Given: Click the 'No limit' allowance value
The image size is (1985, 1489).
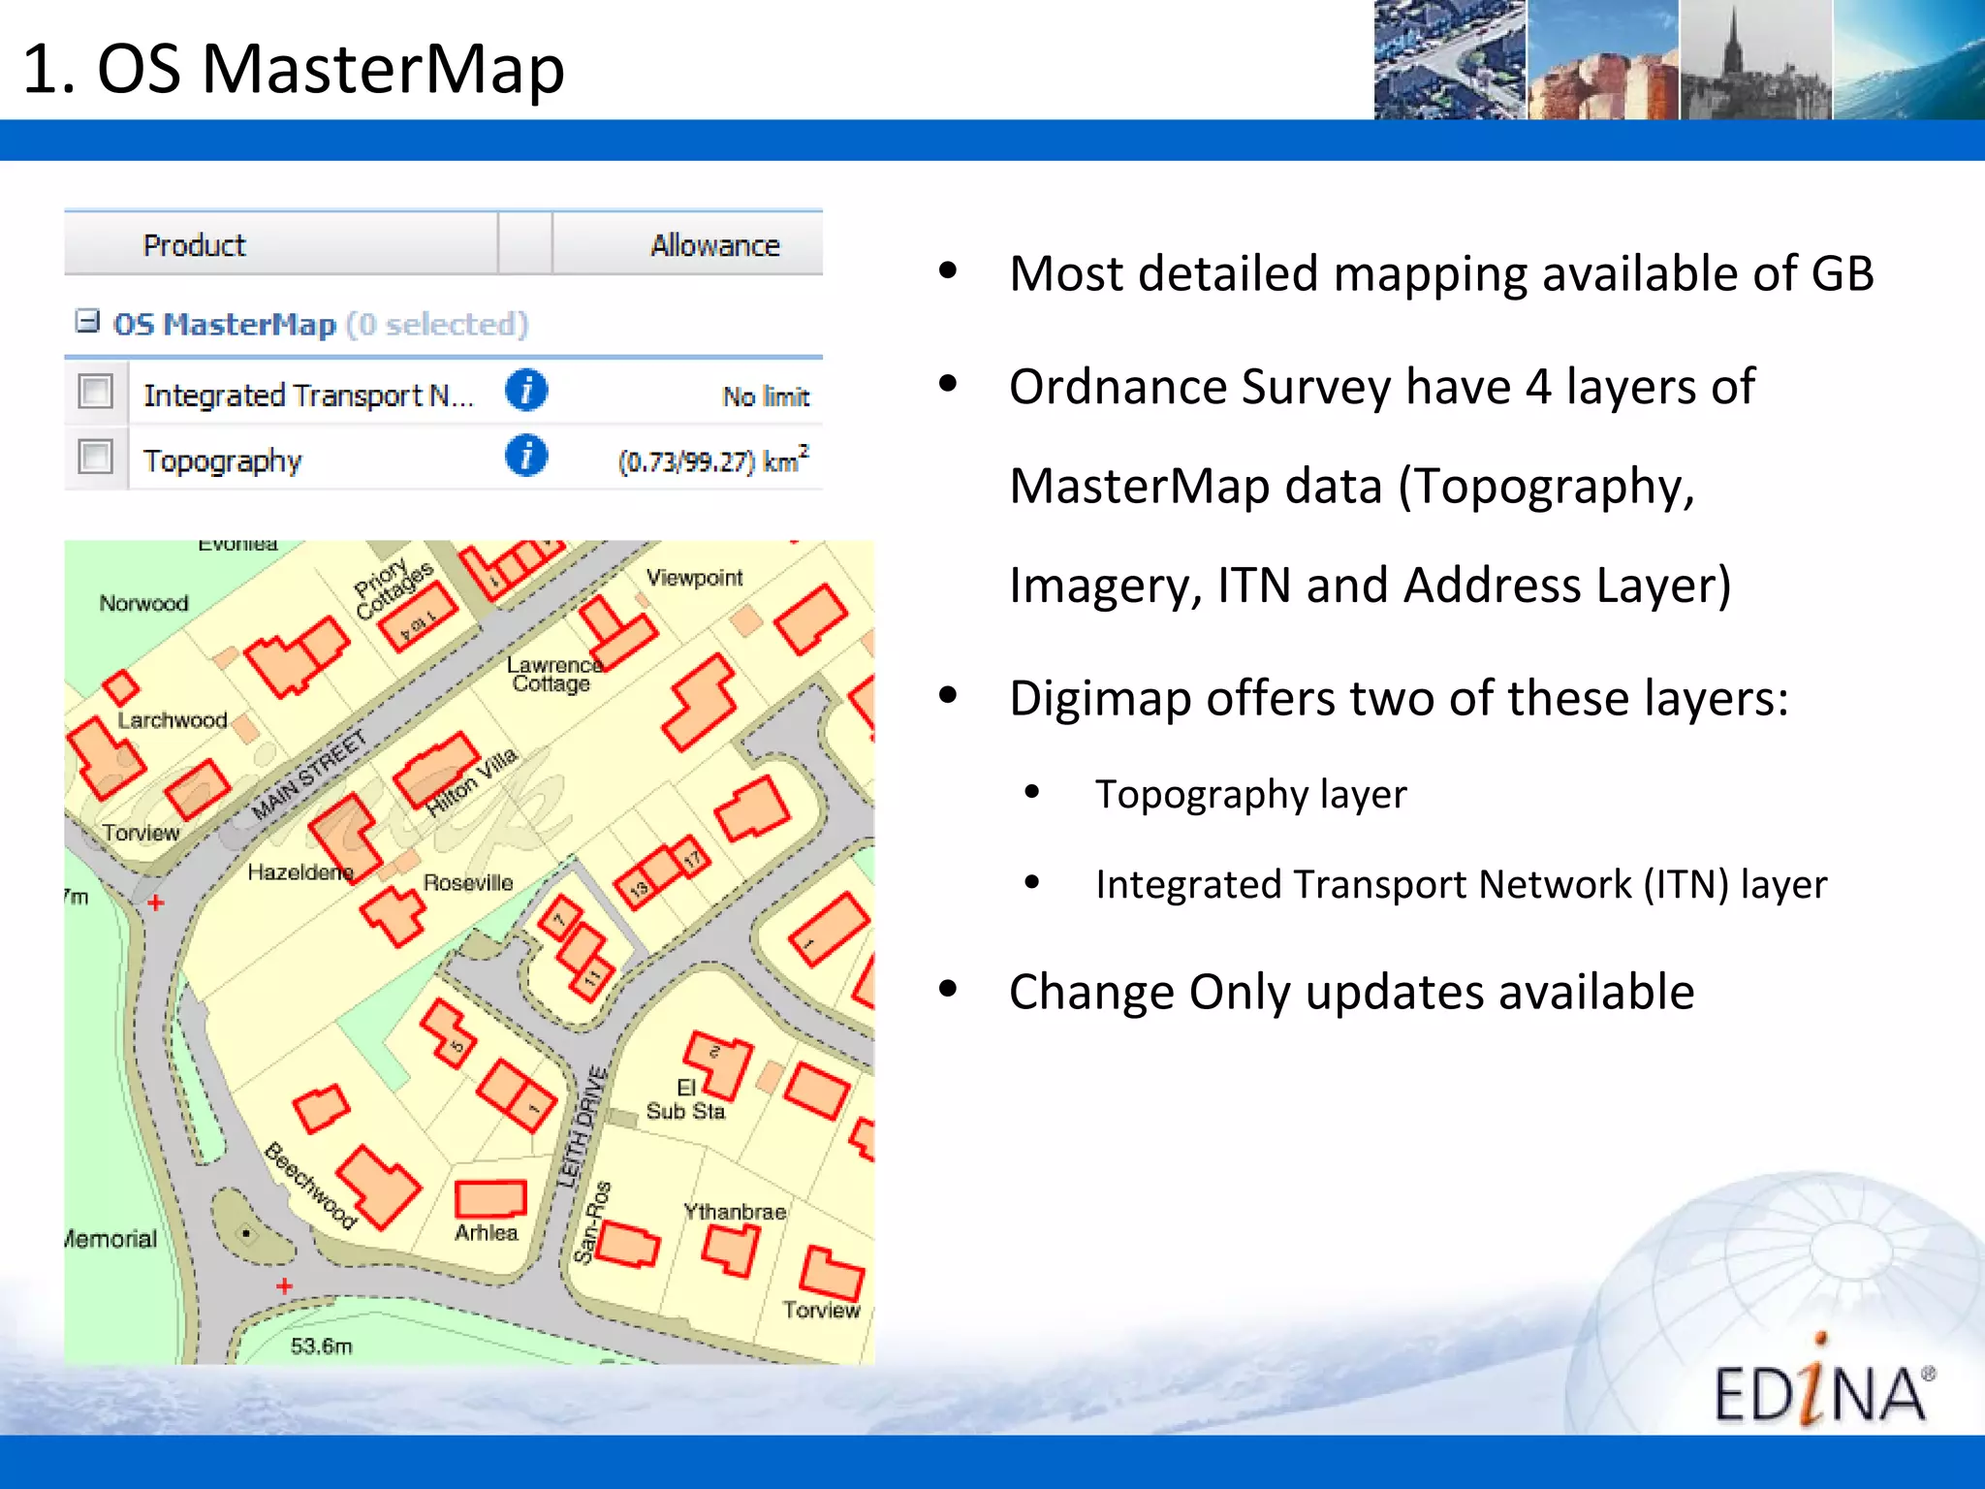Looking at the screenshot, I should tap(766, 396).
